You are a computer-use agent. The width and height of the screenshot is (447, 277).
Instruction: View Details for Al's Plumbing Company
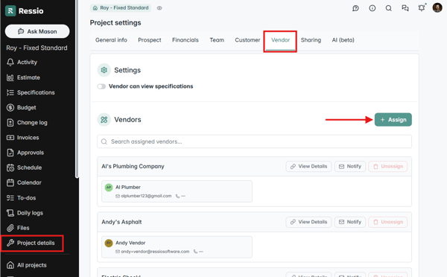point(308,167)
